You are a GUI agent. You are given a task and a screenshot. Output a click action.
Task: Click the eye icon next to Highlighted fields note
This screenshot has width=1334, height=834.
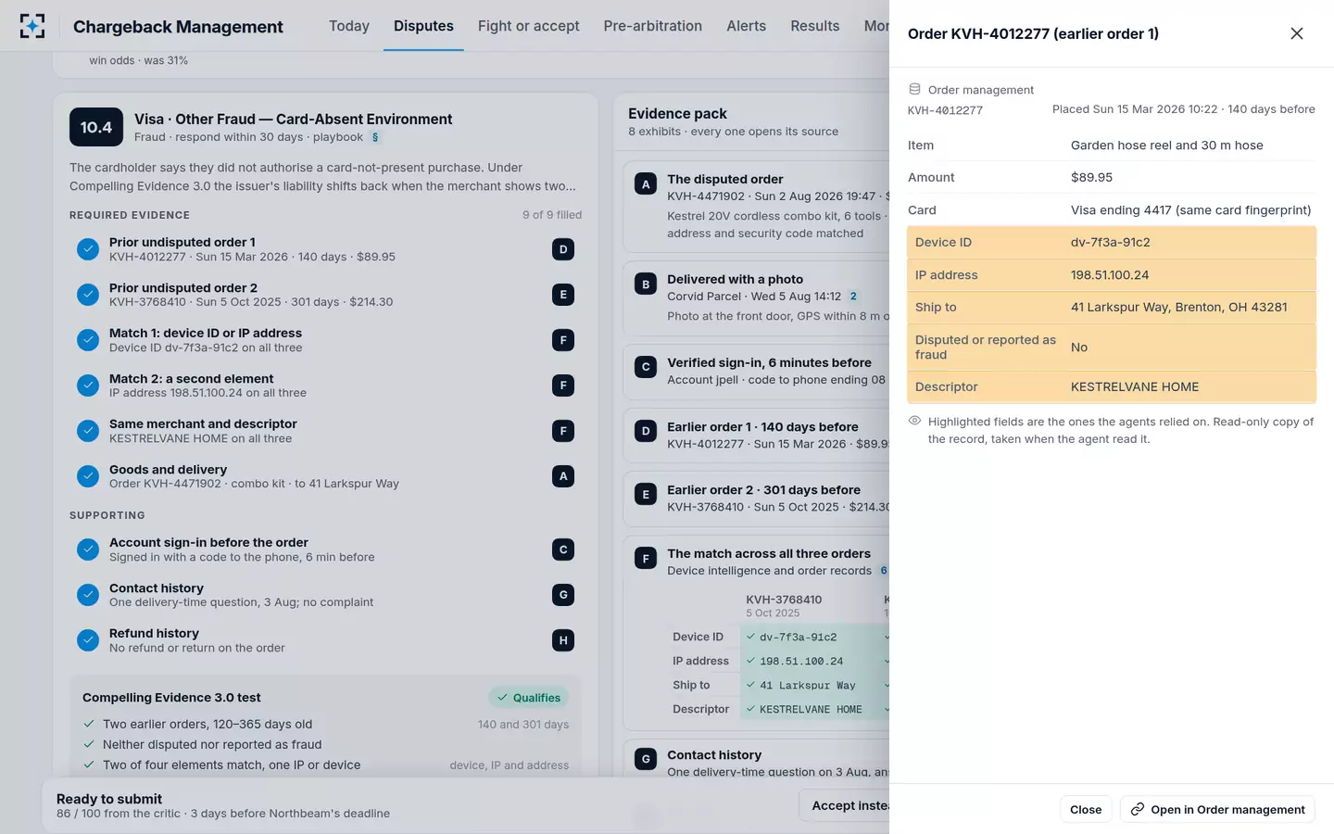point(914,421)
